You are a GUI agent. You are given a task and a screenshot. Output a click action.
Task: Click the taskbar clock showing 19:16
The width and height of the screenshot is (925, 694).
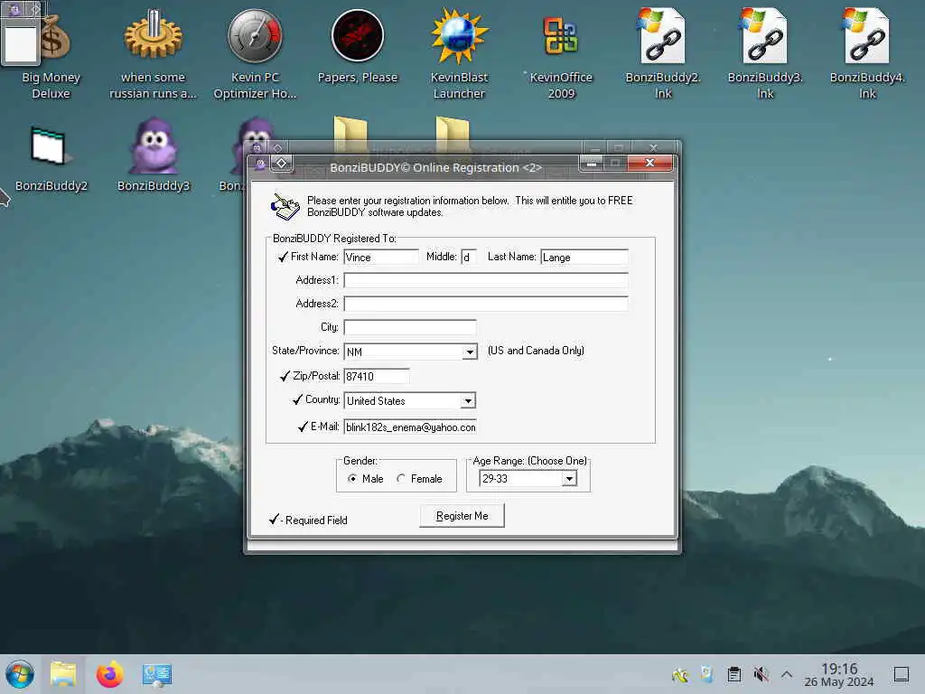(839, 674)
